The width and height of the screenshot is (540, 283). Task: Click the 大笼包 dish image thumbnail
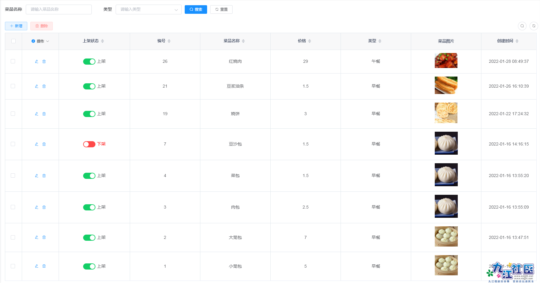446,236
